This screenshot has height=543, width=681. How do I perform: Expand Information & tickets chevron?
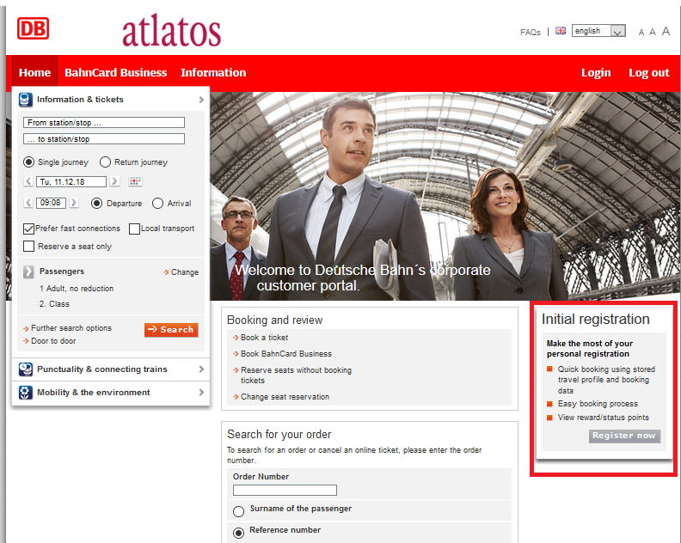pos(201,100)
